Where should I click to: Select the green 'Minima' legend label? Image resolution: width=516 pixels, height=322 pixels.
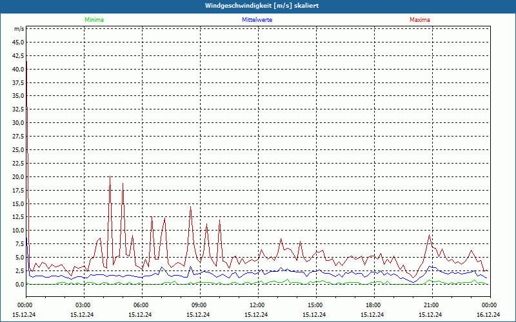(94, 20)
